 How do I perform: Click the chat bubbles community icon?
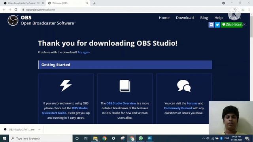(184, 86)
